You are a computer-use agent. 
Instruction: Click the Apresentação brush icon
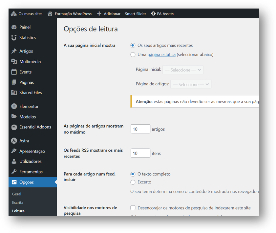pyautogui.click(x=14, y=151)
